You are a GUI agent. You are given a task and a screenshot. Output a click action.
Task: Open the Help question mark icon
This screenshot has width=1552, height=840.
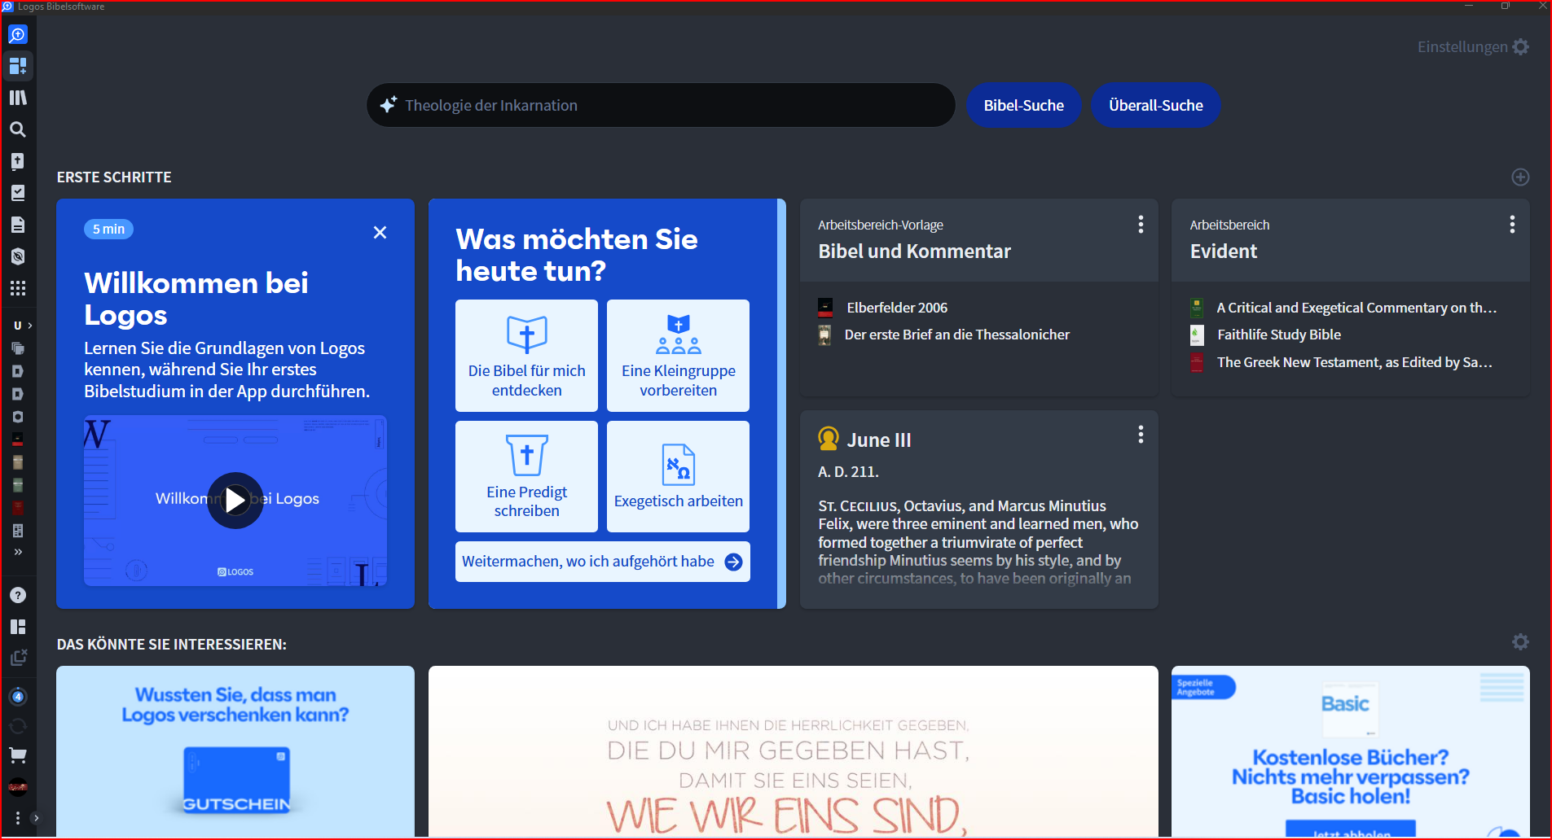(x=18, y=595)
